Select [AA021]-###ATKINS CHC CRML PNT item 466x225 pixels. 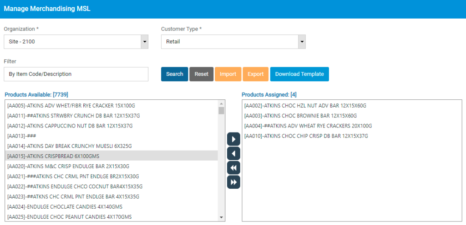[x=111, y=176]
